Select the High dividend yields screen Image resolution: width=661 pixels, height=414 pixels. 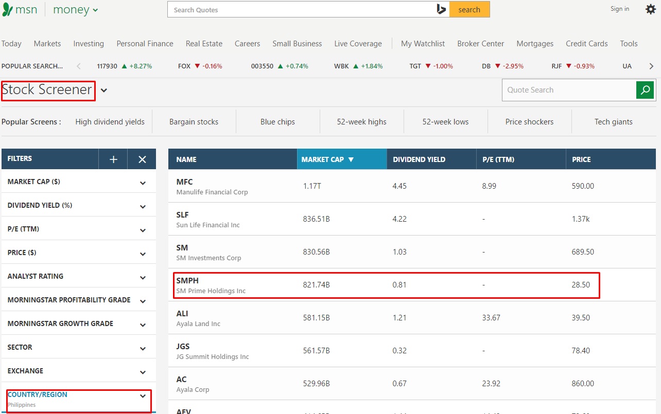(110, 122)
